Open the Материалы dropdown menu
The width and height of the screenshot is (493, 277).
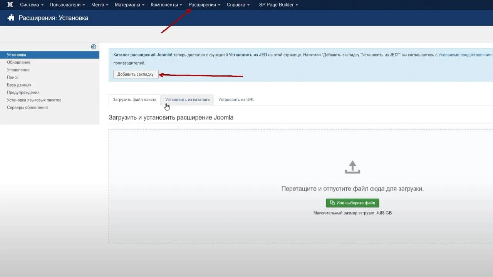(129, 5)
